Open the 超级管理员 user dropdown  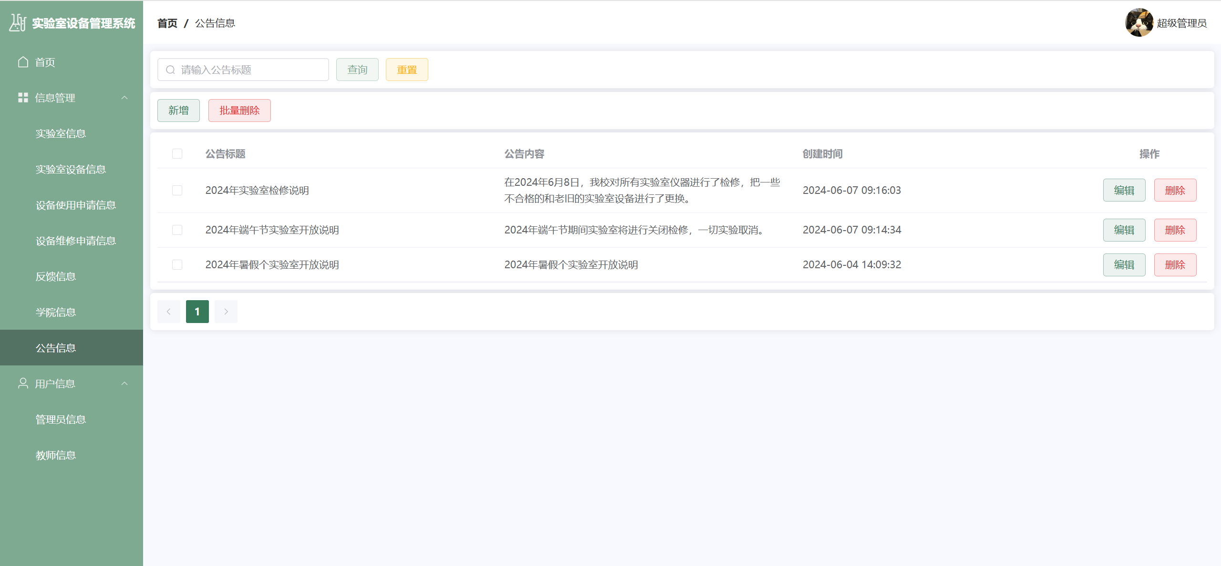1181,23
